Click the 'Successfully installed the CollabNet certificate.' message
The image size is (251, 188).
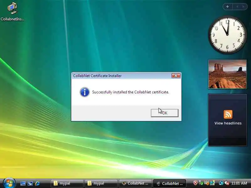coord(131,92)
